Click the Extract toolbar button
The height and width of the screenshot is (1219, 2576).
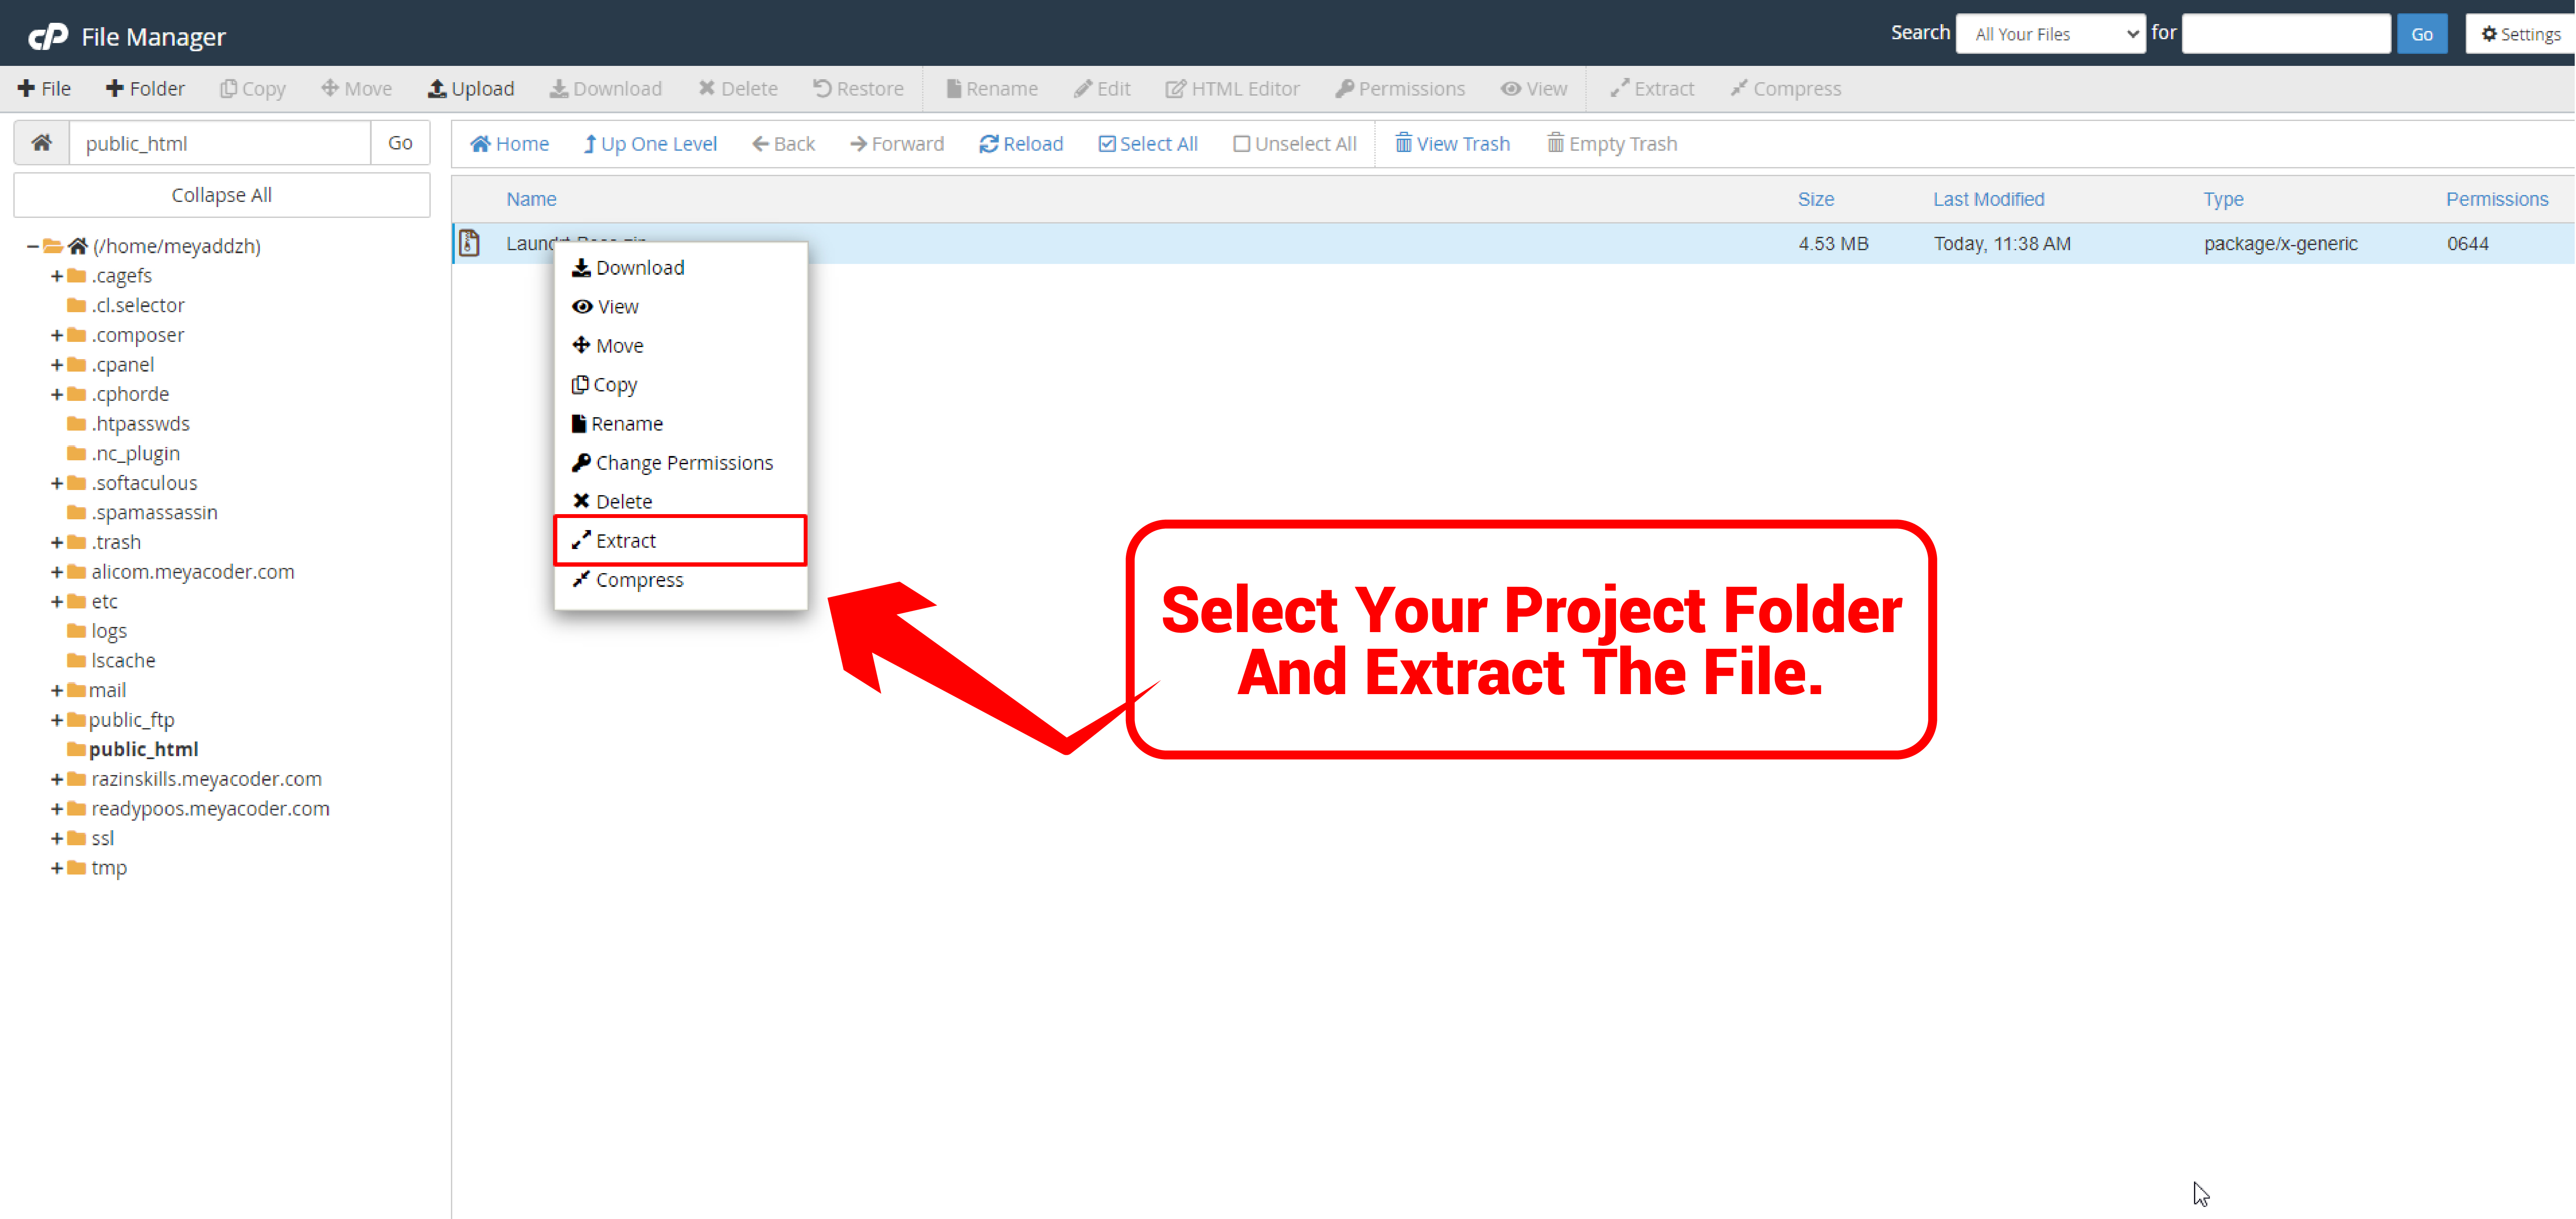[x=1652, y=89]
